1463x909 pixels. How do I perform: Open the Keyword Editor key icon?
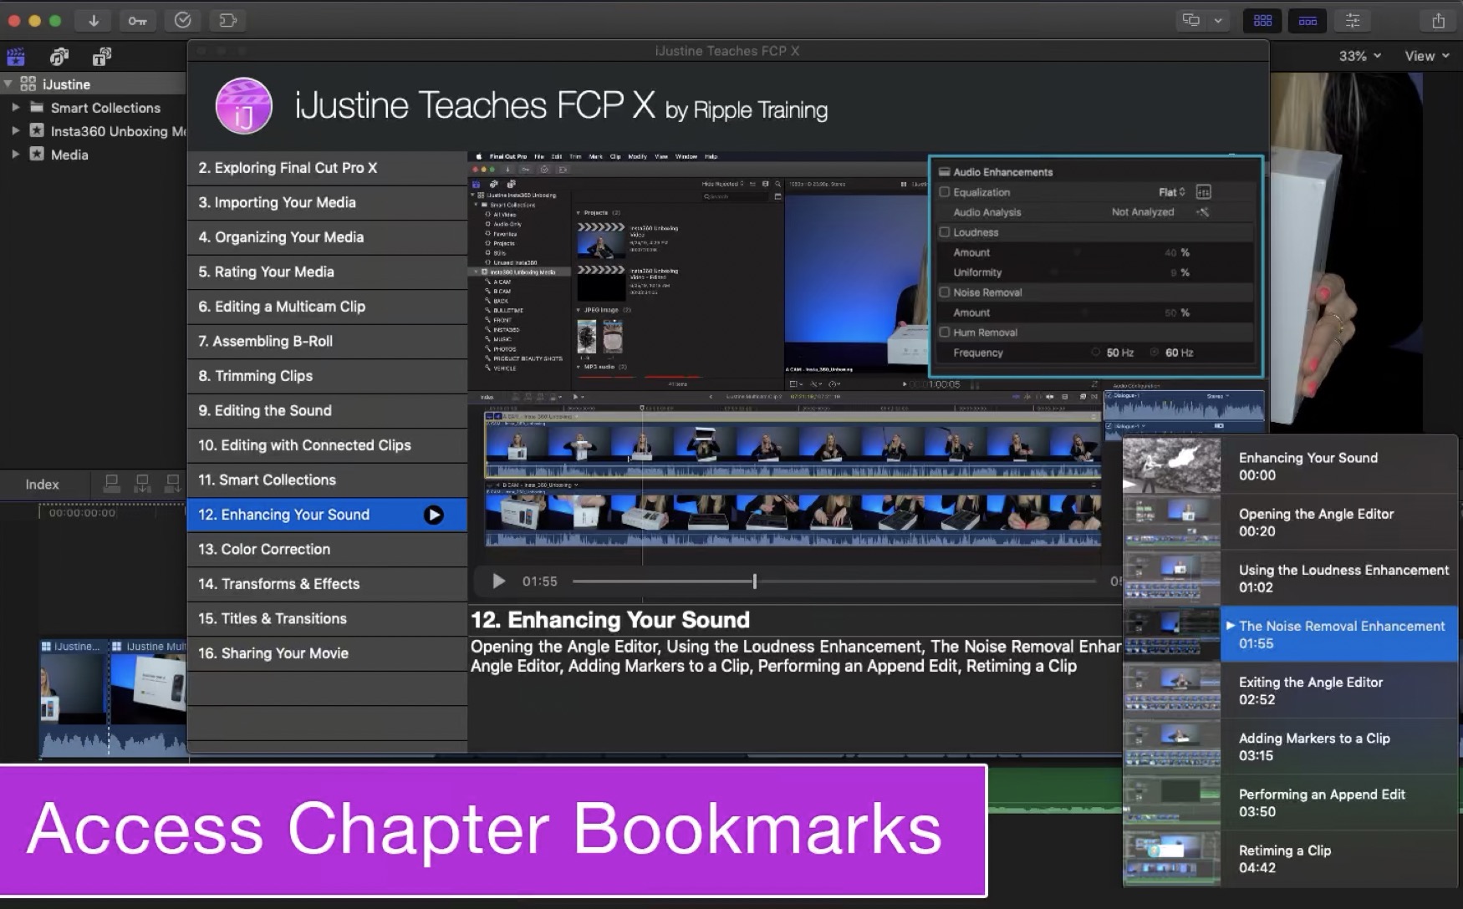coord(138,21)
